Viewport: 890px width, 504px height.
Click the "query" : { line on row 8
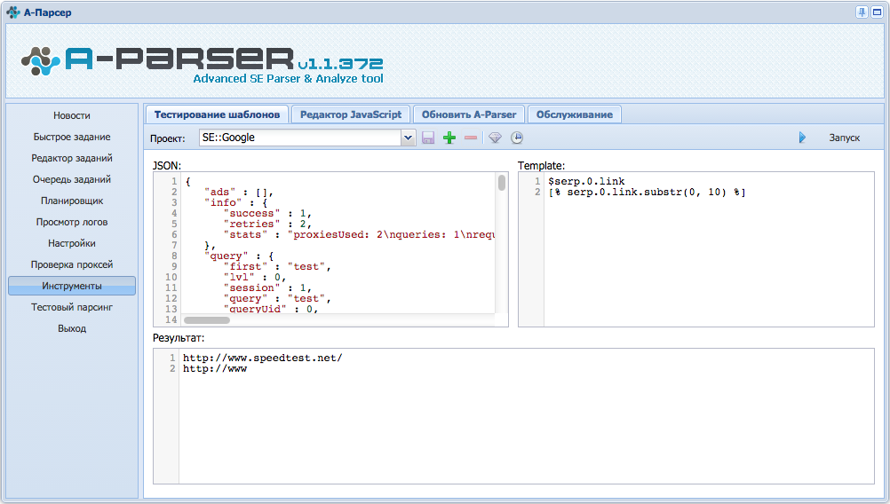(x=239, y=256)
